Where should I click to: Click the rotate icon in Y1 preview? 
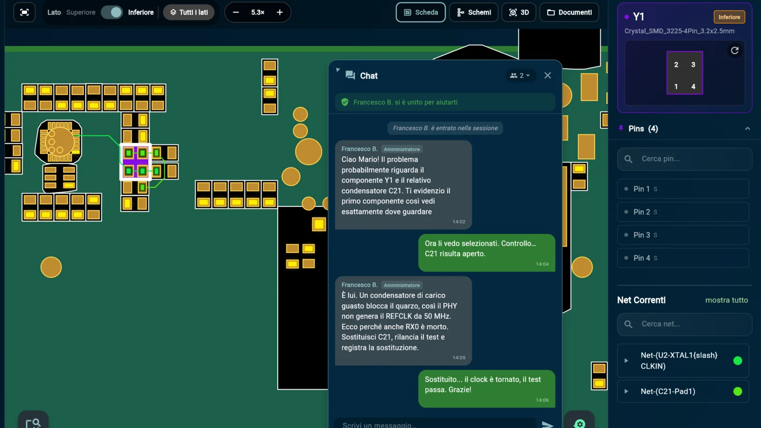coord(734,50)
